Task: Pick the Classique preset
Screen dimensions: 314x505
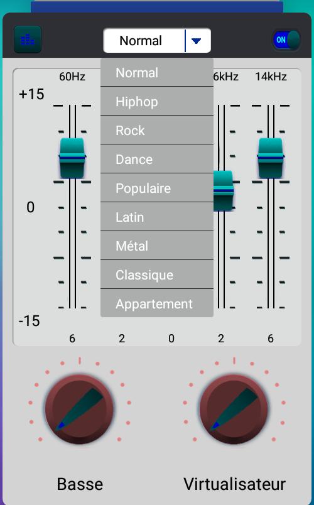Action: click(x=157, y=274)
